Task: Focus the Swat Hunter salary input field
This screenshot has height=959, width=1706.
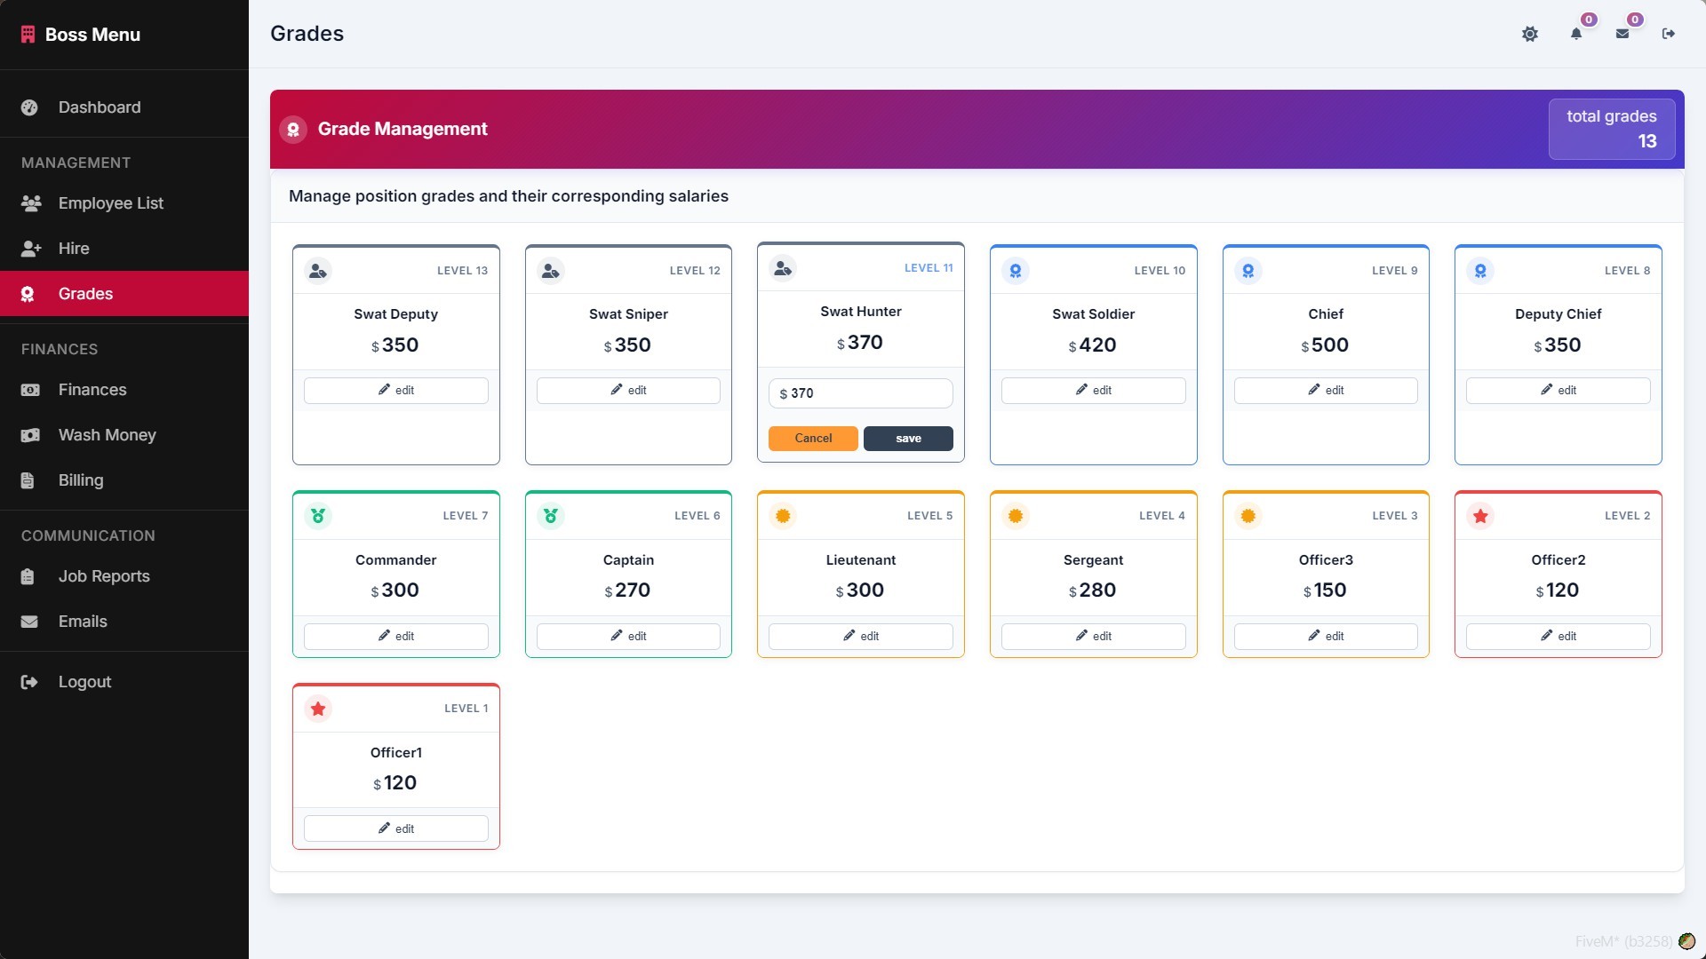Action: [x=861, y=393]
